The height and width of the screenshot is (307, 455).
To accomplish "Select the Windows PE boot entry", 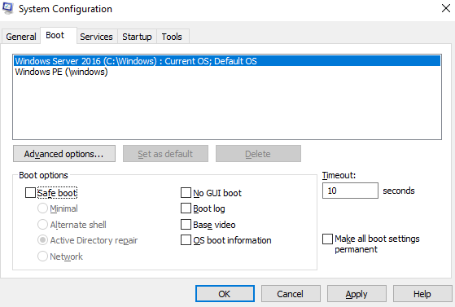I will point(61,72).
